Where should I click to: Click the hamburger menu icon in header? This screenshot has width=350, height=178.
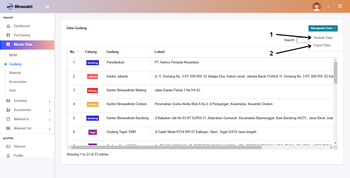(47, 7)
